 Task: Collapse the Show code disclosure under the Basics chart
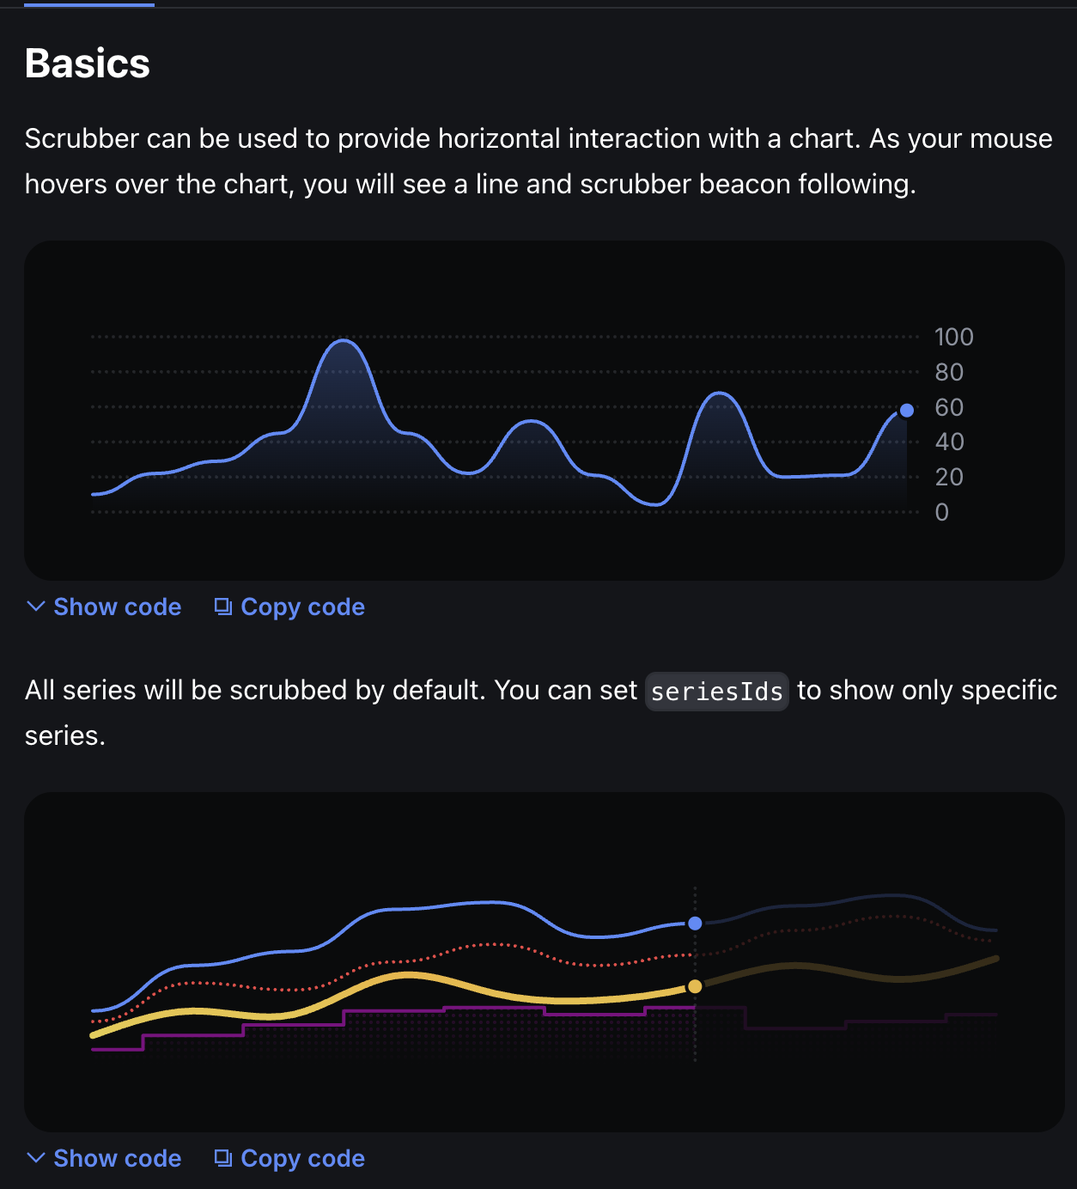[x=116, y=607]
